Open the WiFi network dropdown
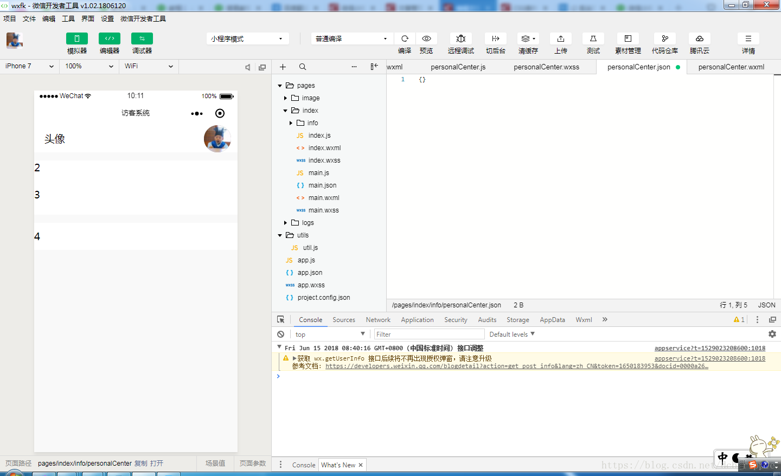 (x=149, y=66)
